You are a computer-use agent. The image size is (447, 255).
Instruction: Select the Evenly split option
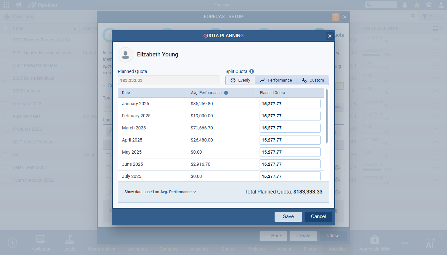coord(240,80)
